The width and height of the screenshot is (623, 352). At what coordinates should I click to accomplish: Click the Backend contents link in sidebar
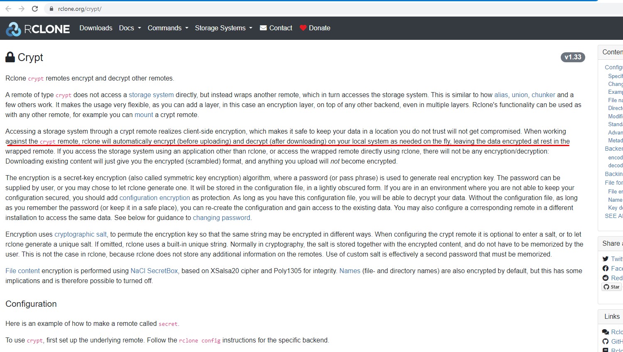[x=613, y=149]
